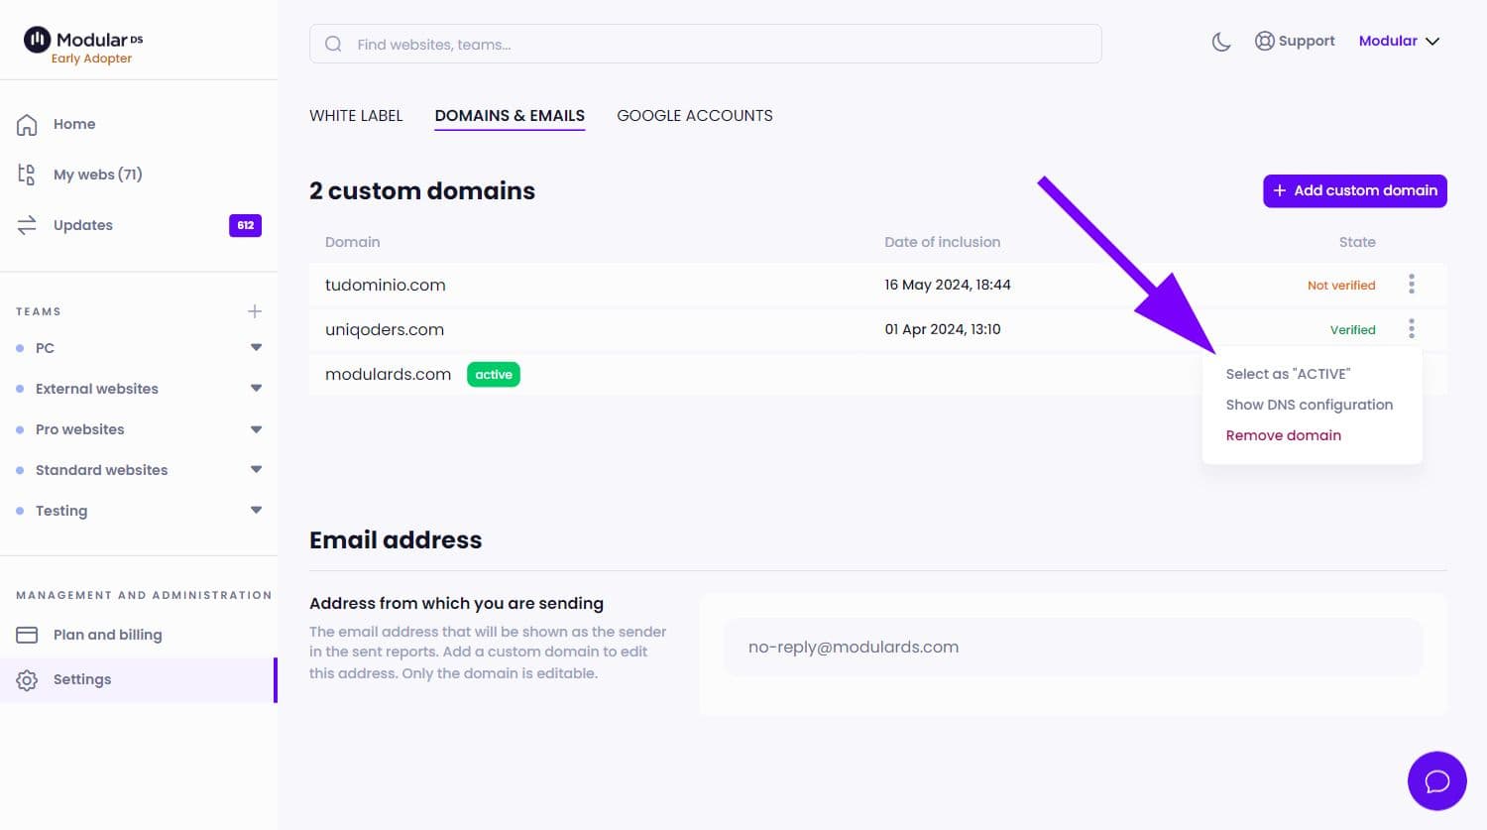Select the PC team label
The width and height of the screenshot is (1487, 830).
coord(45,348)
